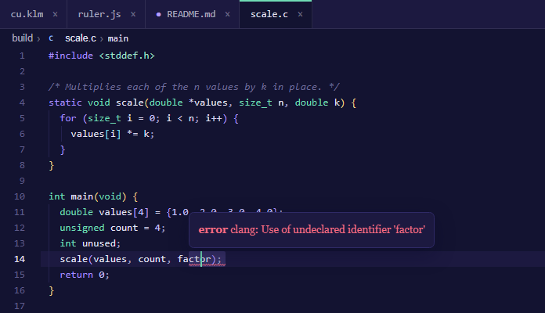Click line number 10 in gutter
Viewport: 545px width, 313px height.
point(20,196)
